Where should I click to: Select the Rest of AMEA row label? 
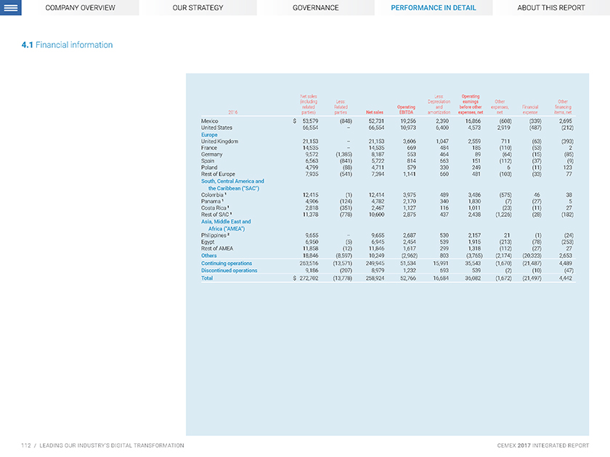(x=216, y=248)
